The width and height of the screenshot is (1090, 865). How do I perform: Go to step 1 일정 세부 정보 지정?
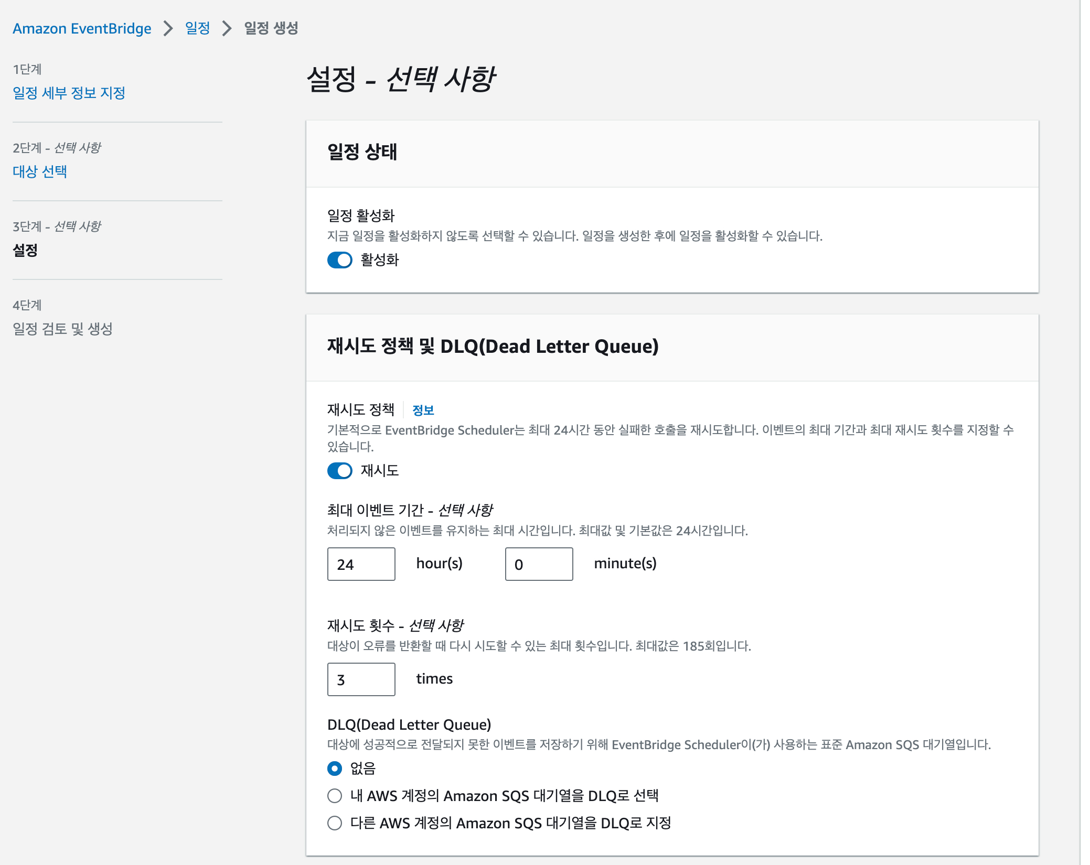point(69,93)
